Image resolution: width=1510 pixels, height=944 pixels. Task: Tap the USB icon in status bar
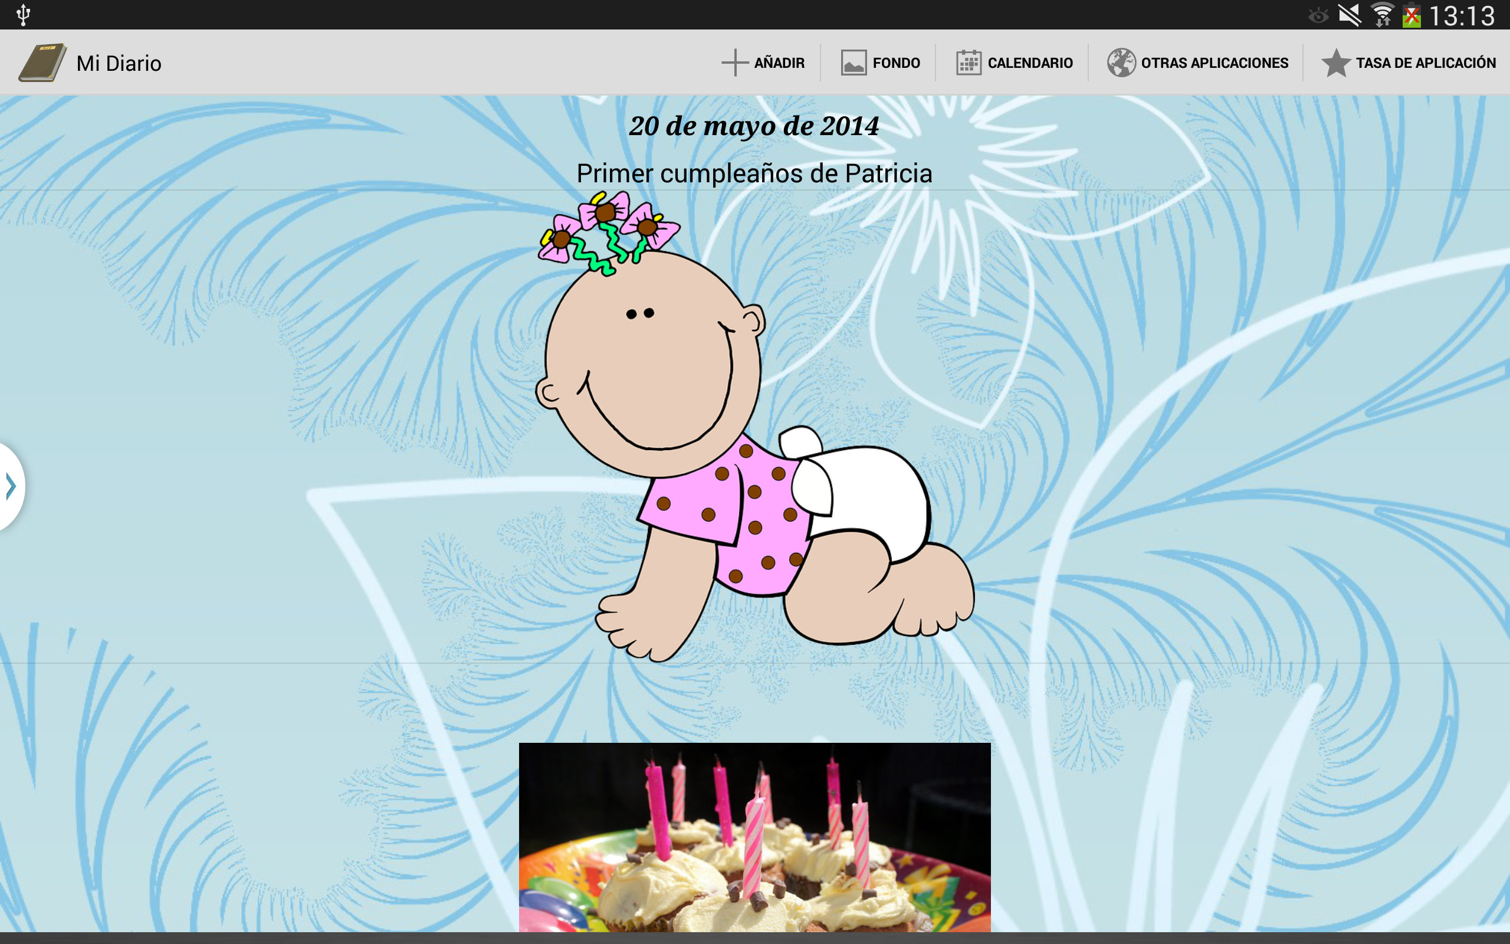coord(23,14)
